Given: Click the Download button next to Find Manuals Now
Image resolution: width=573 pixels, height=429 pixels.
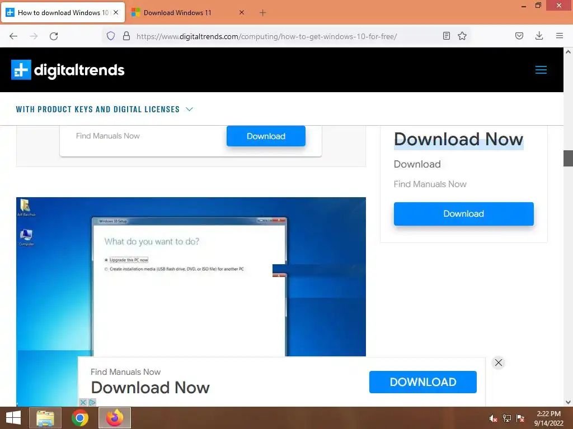Looking at the screenshot, I should tap(266, 136).
